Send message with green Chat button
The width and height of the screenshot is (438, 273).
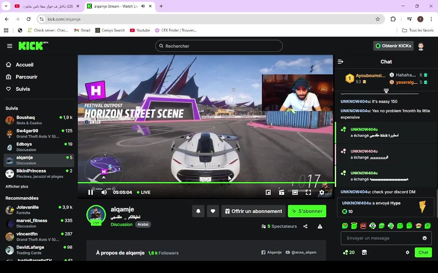[x=423, y=253]
